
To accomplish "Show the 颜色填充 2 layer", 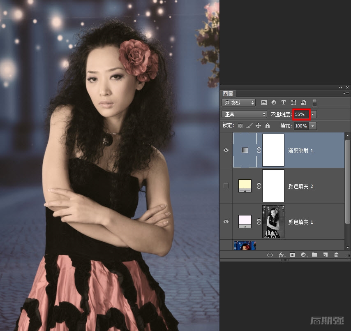I will pos(226,186).
